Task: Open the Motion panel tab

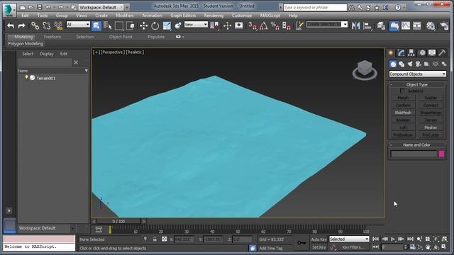Action: (422, 52)
